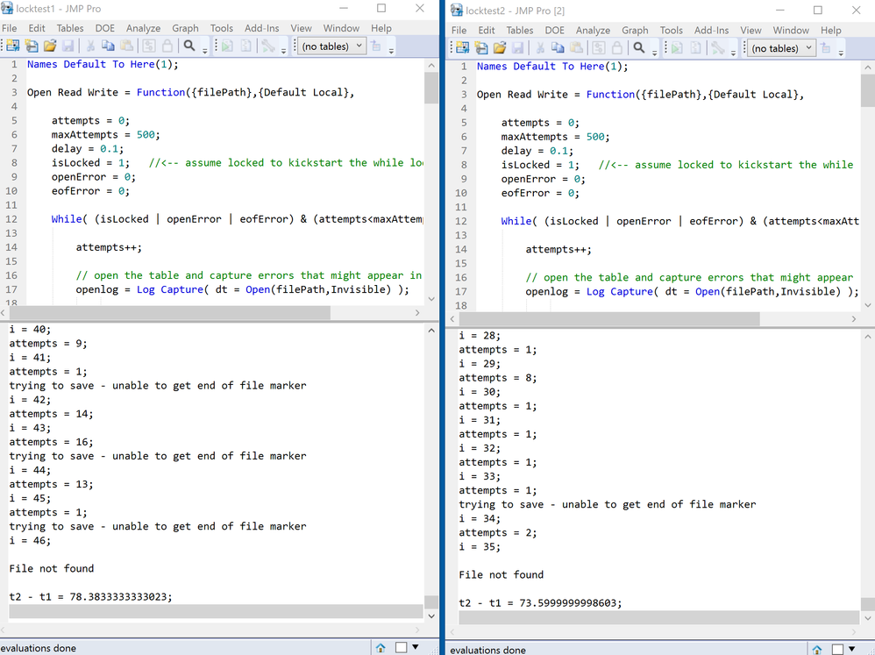Click data table icon beside locktest2 table dropdown
The height and width of the screenshot is (655, 875).
click(826, 48)
